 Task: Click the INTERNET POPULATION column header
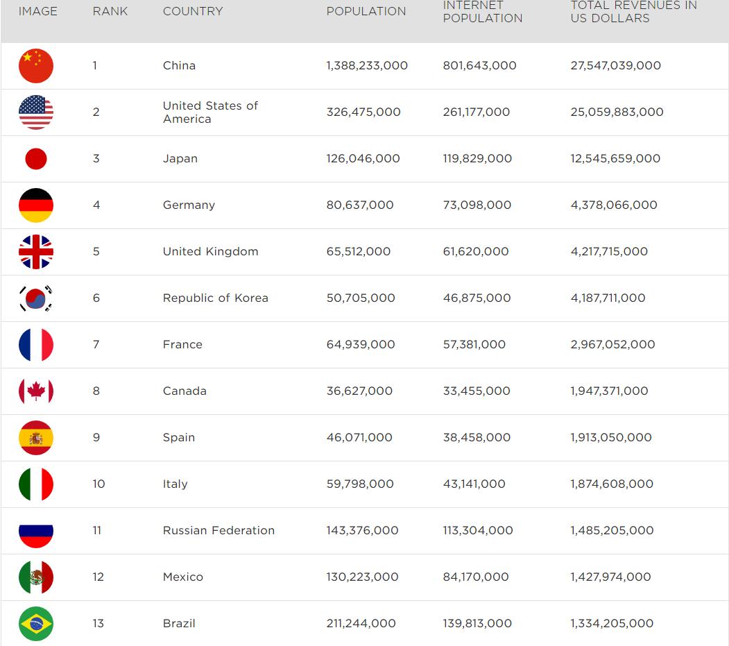[x=483, y=12]
